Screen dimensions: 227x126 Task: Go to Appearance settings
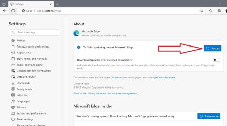[x=24, y=52]
